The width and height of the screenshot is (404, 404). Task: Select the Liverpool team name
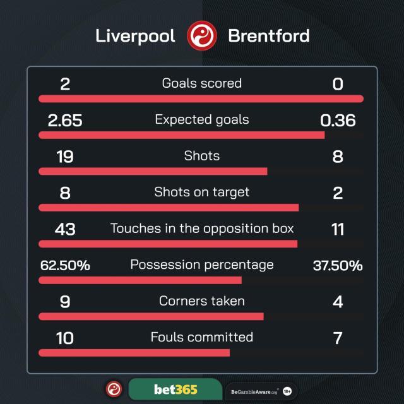(x=135, y=35)
